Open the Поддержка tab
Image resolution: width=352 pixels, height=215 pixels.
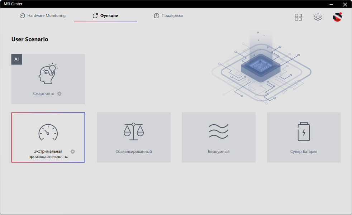tap(168, 15)
